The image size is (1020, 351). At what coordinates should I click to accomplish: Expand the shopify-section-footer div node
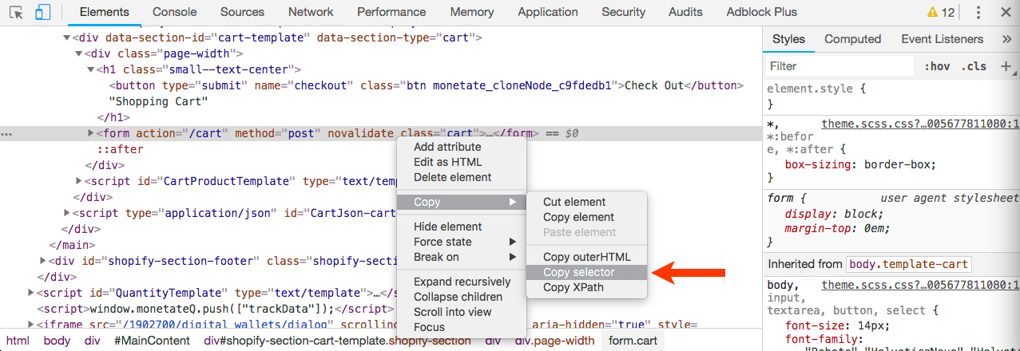[42, 261]
